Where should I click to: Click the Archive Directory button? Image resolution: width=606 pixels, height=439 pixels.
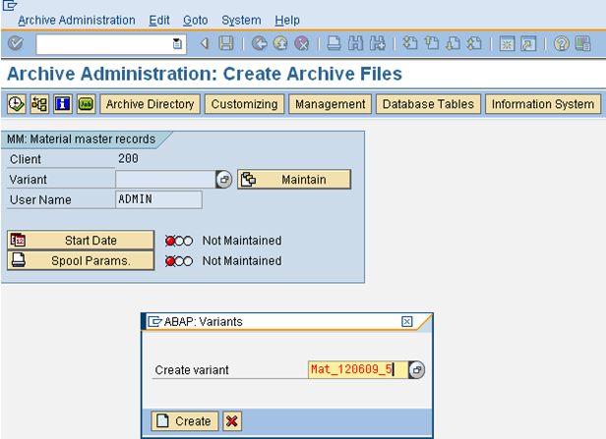pos(150,104)
